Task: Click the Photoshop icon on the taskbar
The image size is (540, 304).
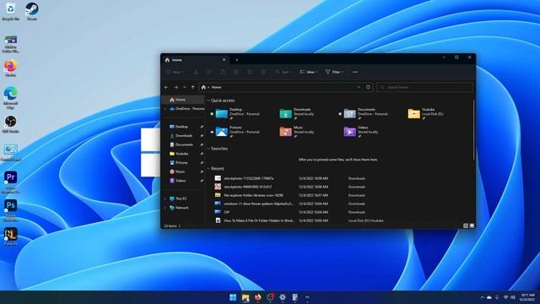Action: point(307,297)
